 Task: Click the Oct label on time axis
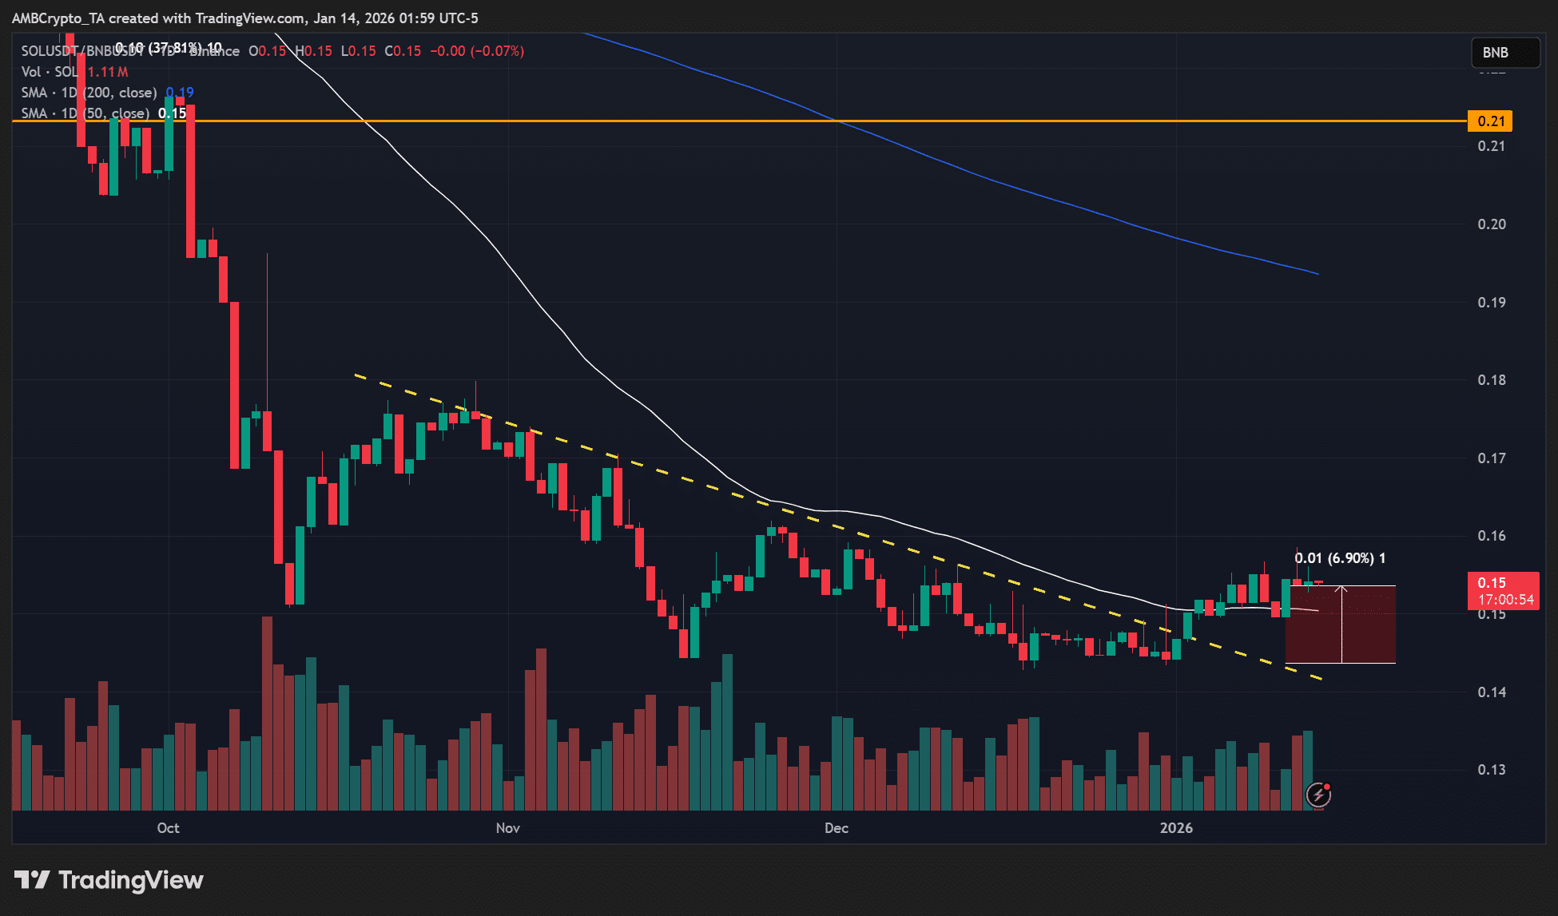coord(168,828)
